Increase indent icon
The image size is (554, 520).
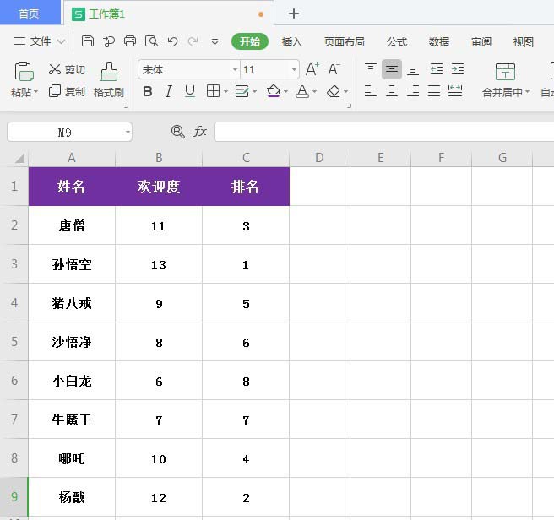458,69
